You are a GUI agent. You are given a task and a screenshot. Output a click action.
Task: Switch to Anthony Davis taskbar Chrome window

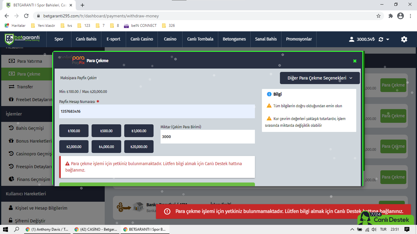point(47,229)
